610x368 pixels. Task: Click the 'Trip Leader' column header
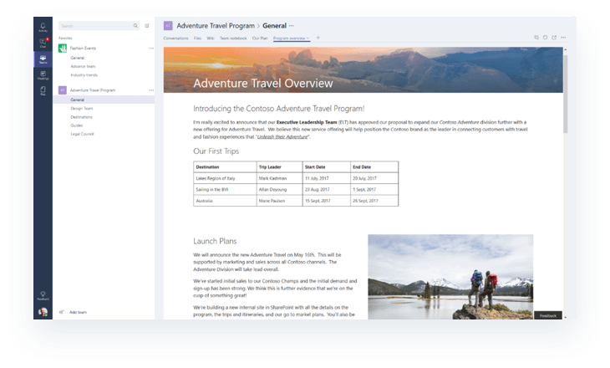[x=279, y=166]
